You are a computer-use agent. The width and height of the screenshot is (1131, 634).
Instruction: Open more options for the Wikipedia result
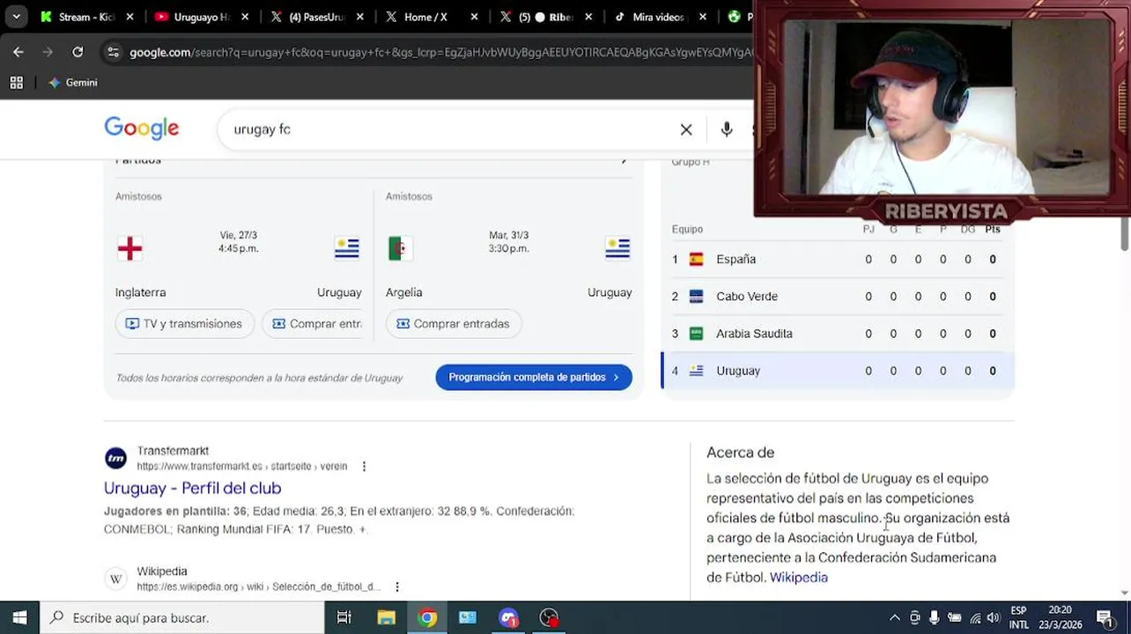pos(397,586)
